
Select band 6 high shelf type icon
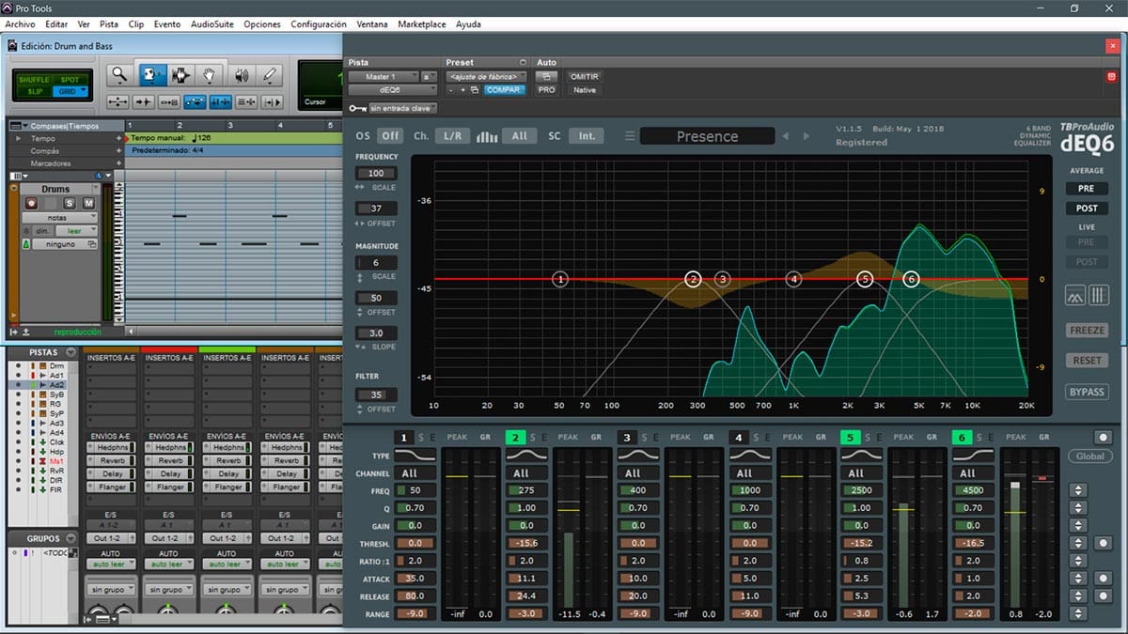coord(975,455)
